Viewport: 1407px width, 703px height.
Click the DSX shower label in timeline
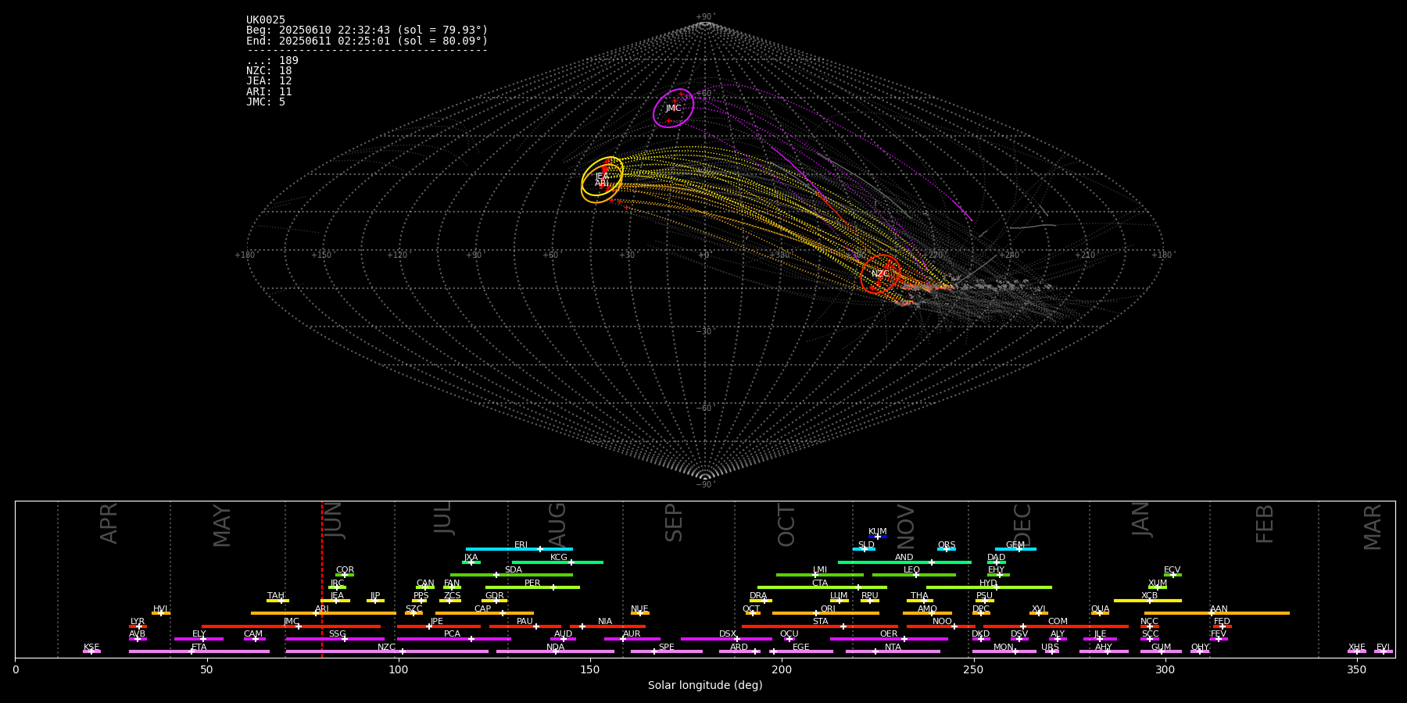[728, 634]
